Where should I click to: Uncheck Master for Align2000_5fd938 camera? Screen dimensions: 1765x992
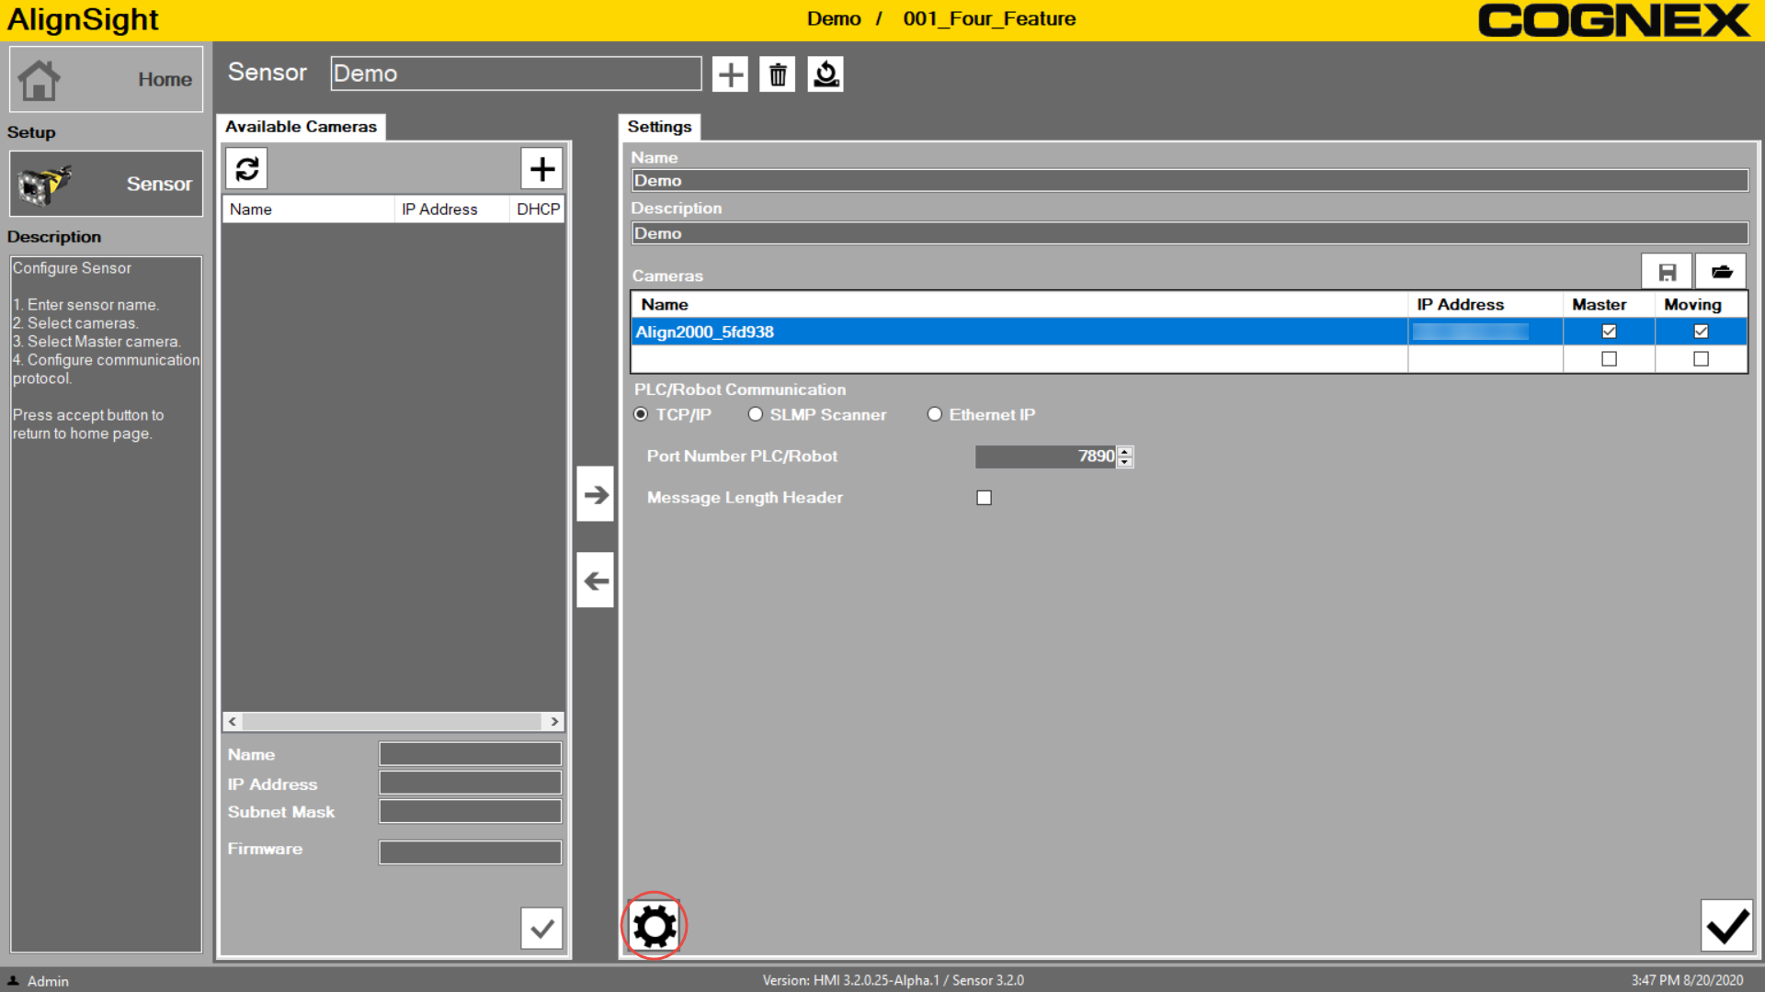[x=1609, y=332]
